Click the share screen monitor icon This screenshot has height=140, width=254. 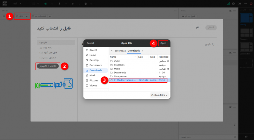pos(4,16)
